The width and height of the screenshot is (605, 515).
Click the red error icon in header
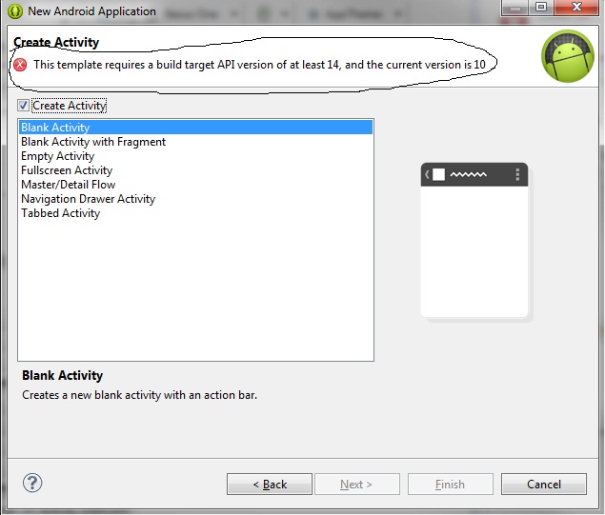coord(20,65)
